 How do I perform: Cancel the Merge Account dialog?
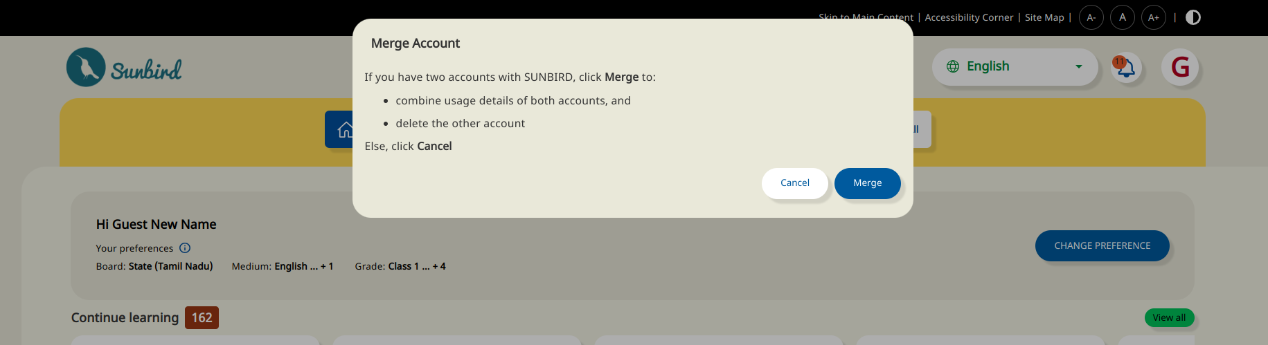click(794, 183)
